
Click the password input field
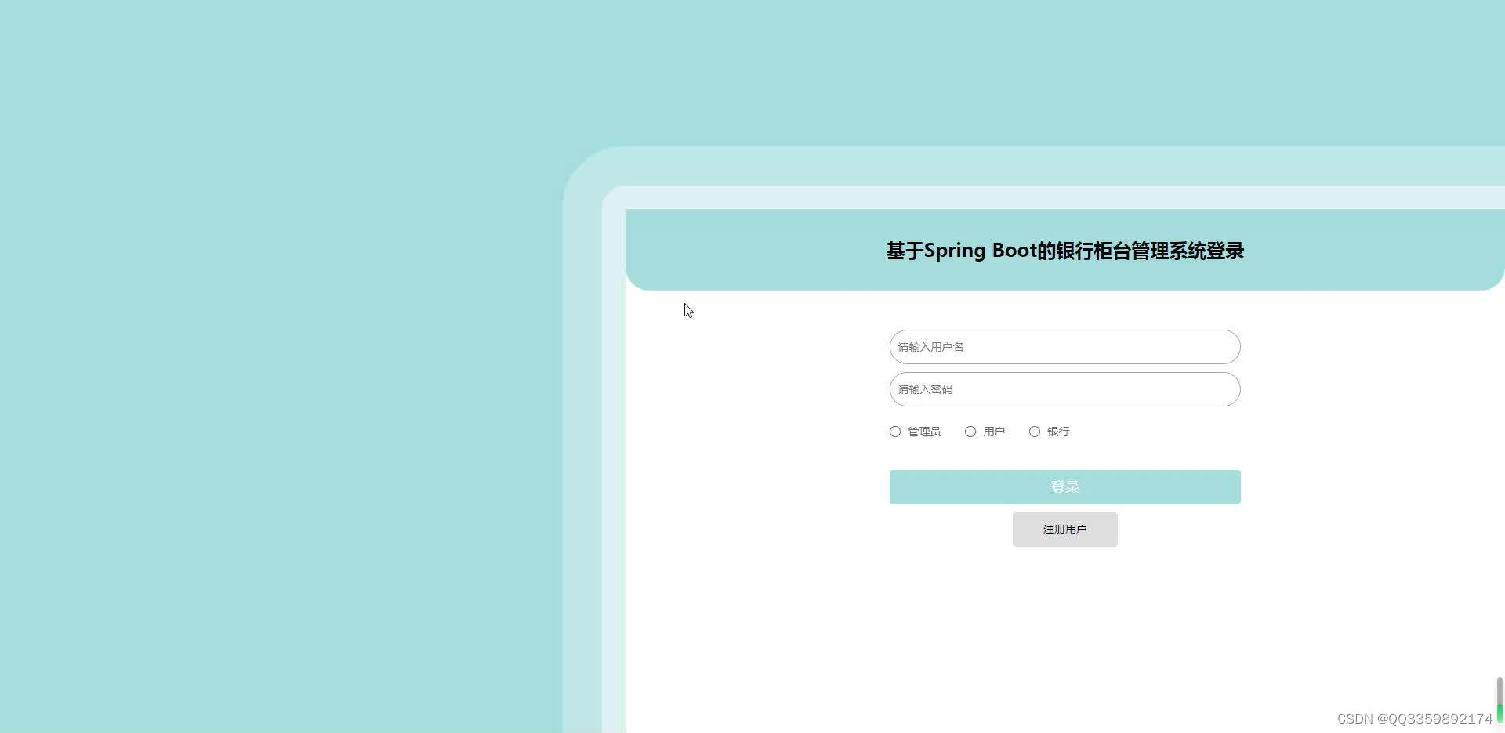coord(1064,389)
